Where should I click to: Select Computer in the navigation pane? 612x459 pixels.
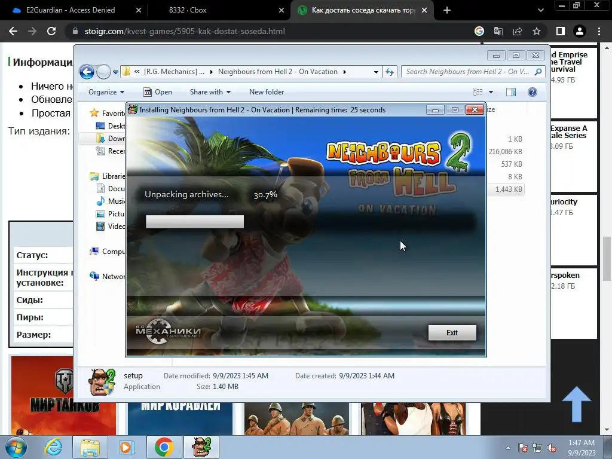pos(108,252)
